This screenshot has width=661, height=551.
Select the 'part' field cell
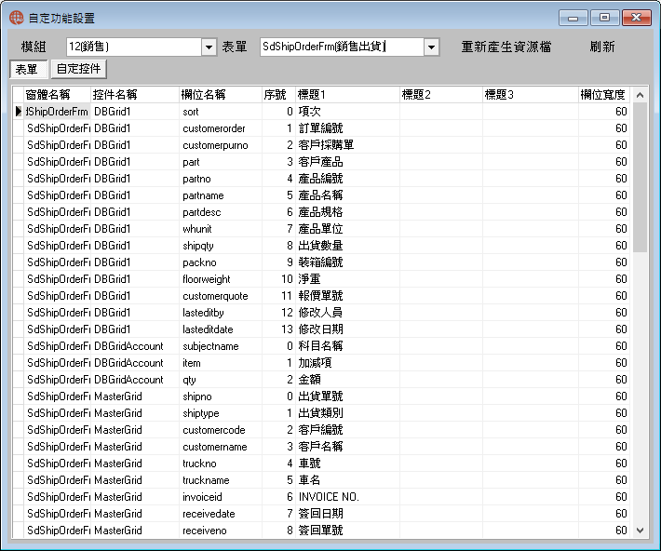221,162
